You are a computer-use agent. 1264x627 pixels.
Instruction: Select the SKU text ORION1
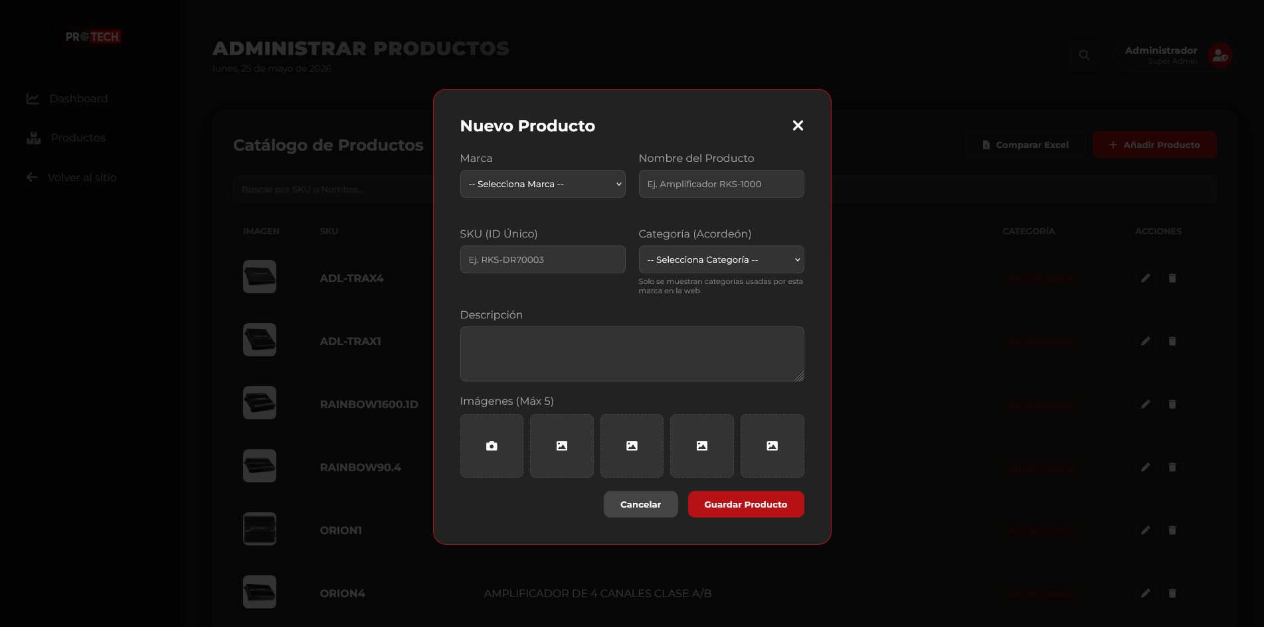(x=341, y=530)
